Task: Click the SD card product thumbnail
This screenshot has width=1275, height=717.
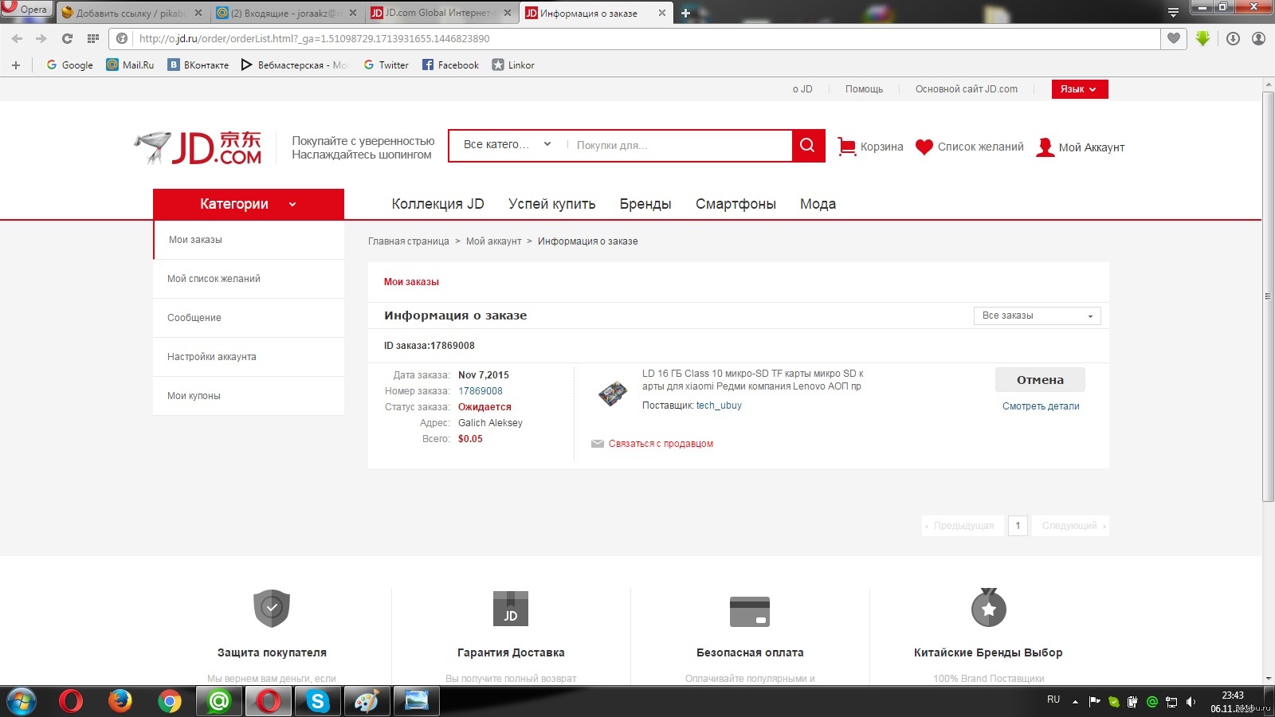Action: (x=613, y=393)
